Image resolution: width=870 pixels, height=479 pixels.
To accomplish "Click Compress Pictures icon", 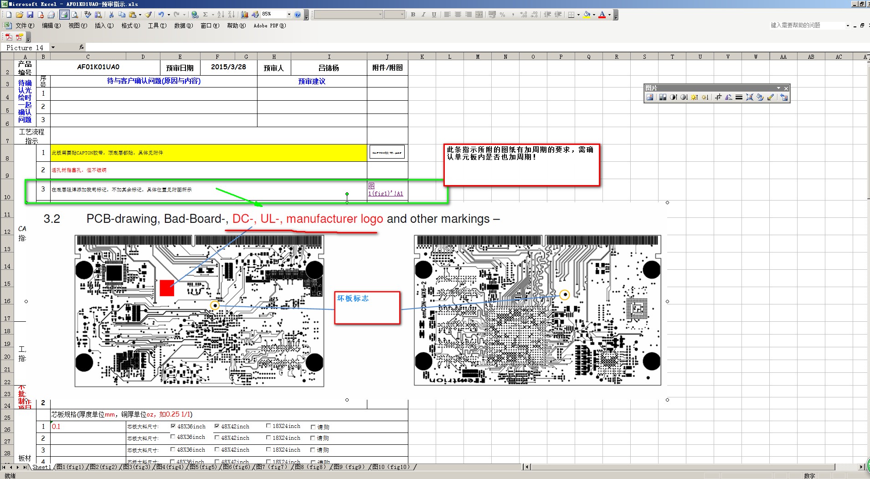I will pos(750,97).
